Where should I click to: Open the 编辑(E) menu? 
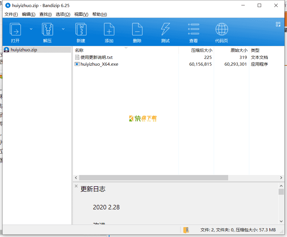click(28, 14)
